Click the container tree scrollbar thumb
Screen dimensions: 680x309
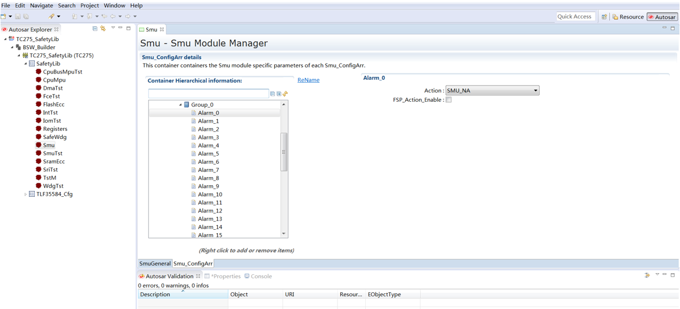pos(284,152)
